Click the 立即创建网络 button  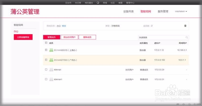click(23, 37)
